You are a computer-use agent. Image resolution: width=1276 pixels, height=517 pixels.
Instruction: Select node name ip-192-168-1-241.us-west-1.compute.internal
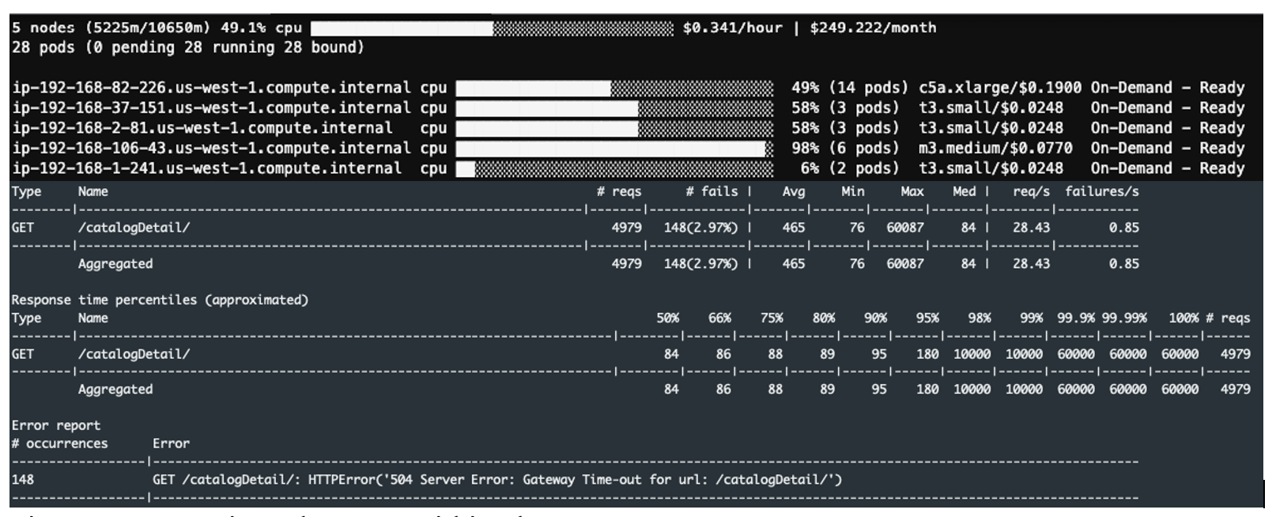(x=206, y=168)
